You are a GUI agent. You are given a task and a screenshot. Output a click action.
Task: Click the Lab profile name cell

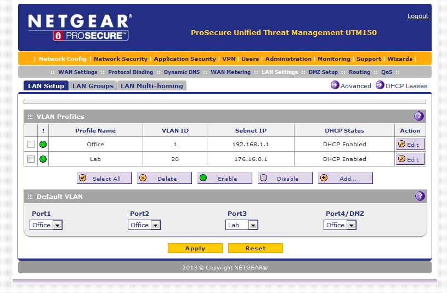[95, 159]
